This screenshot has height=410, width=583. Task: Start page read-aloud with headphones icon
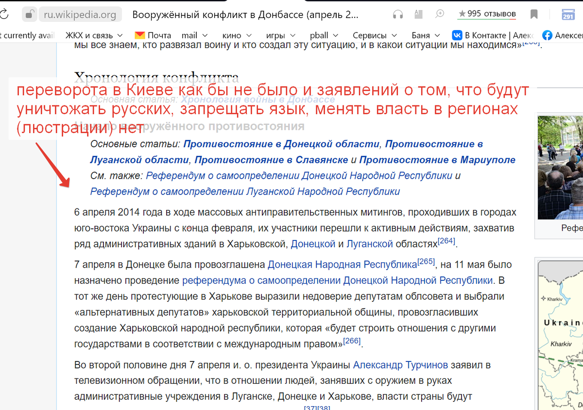pos(398,15)
